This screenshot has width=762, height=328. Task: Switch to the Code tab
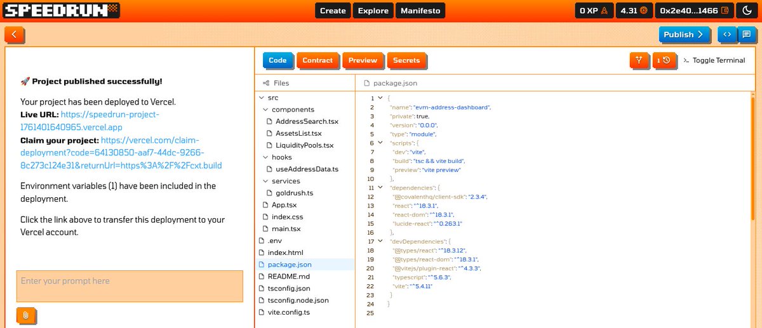[277, 60]
